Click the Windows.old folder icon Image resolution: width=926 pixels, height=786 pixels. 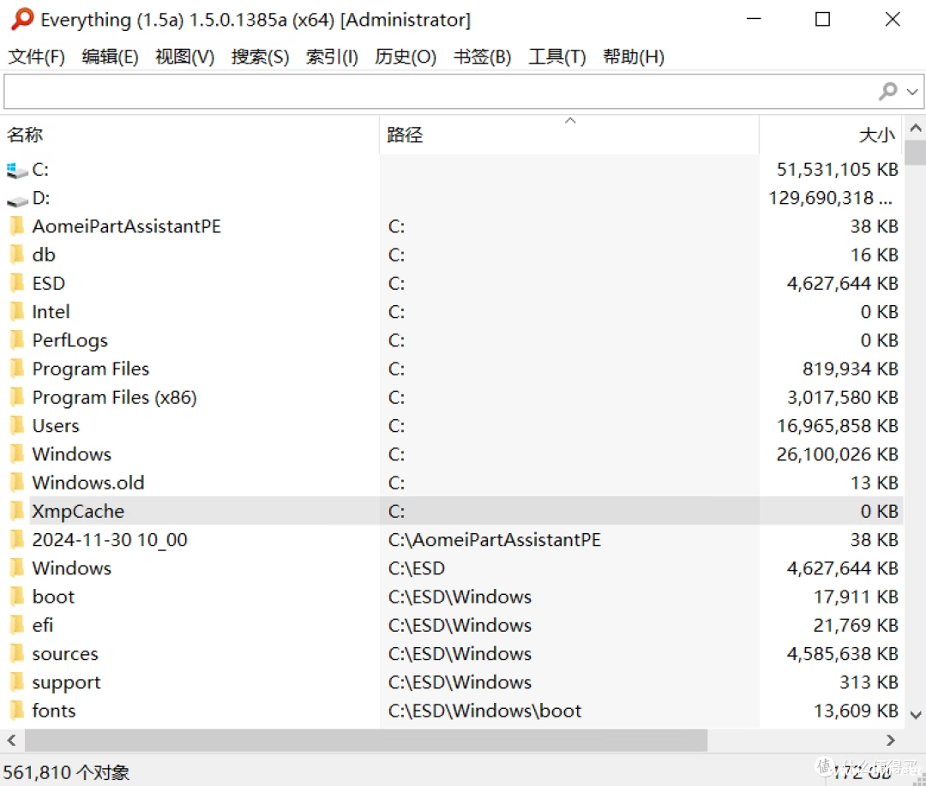tap(17, 483)
